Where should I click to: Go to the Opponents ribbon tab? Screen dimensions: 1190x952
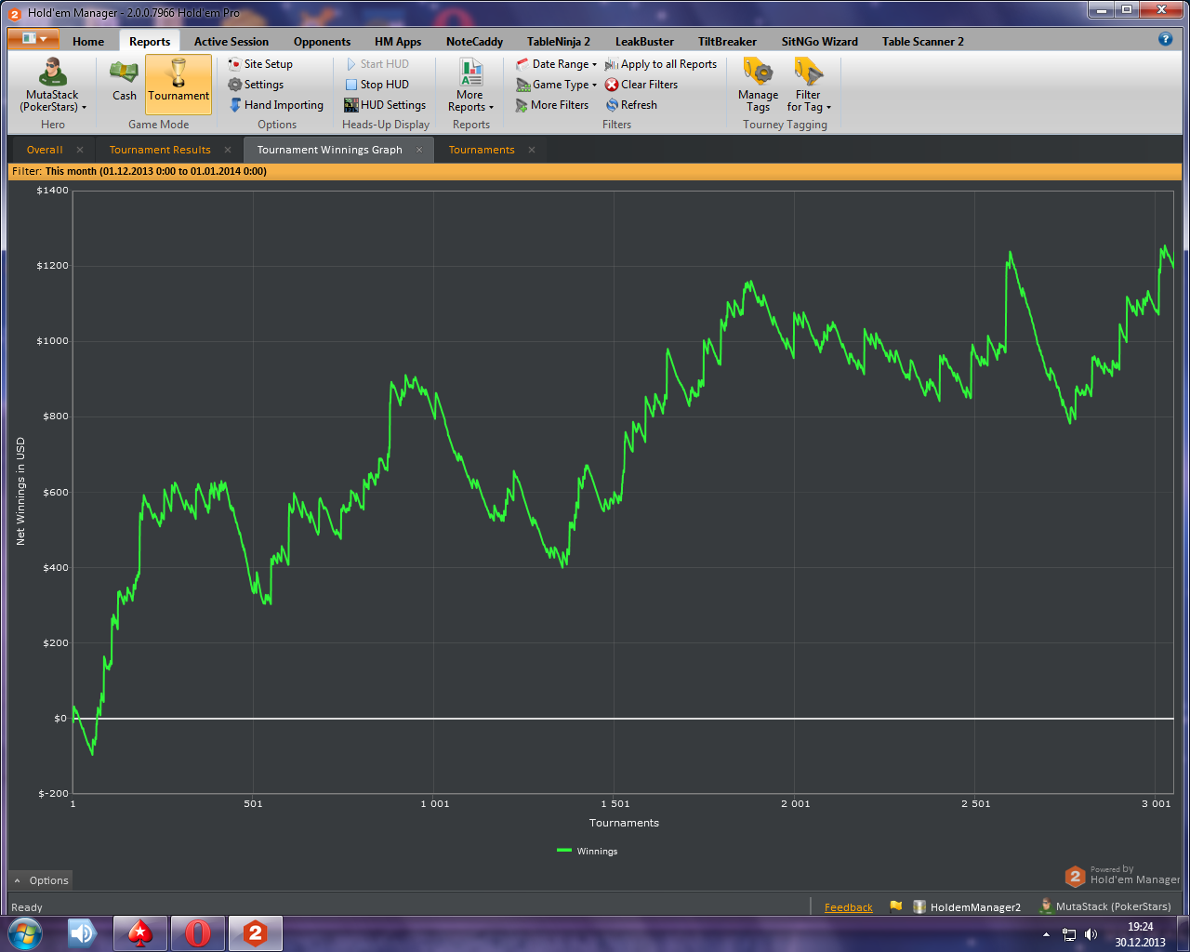pos(322,42)
